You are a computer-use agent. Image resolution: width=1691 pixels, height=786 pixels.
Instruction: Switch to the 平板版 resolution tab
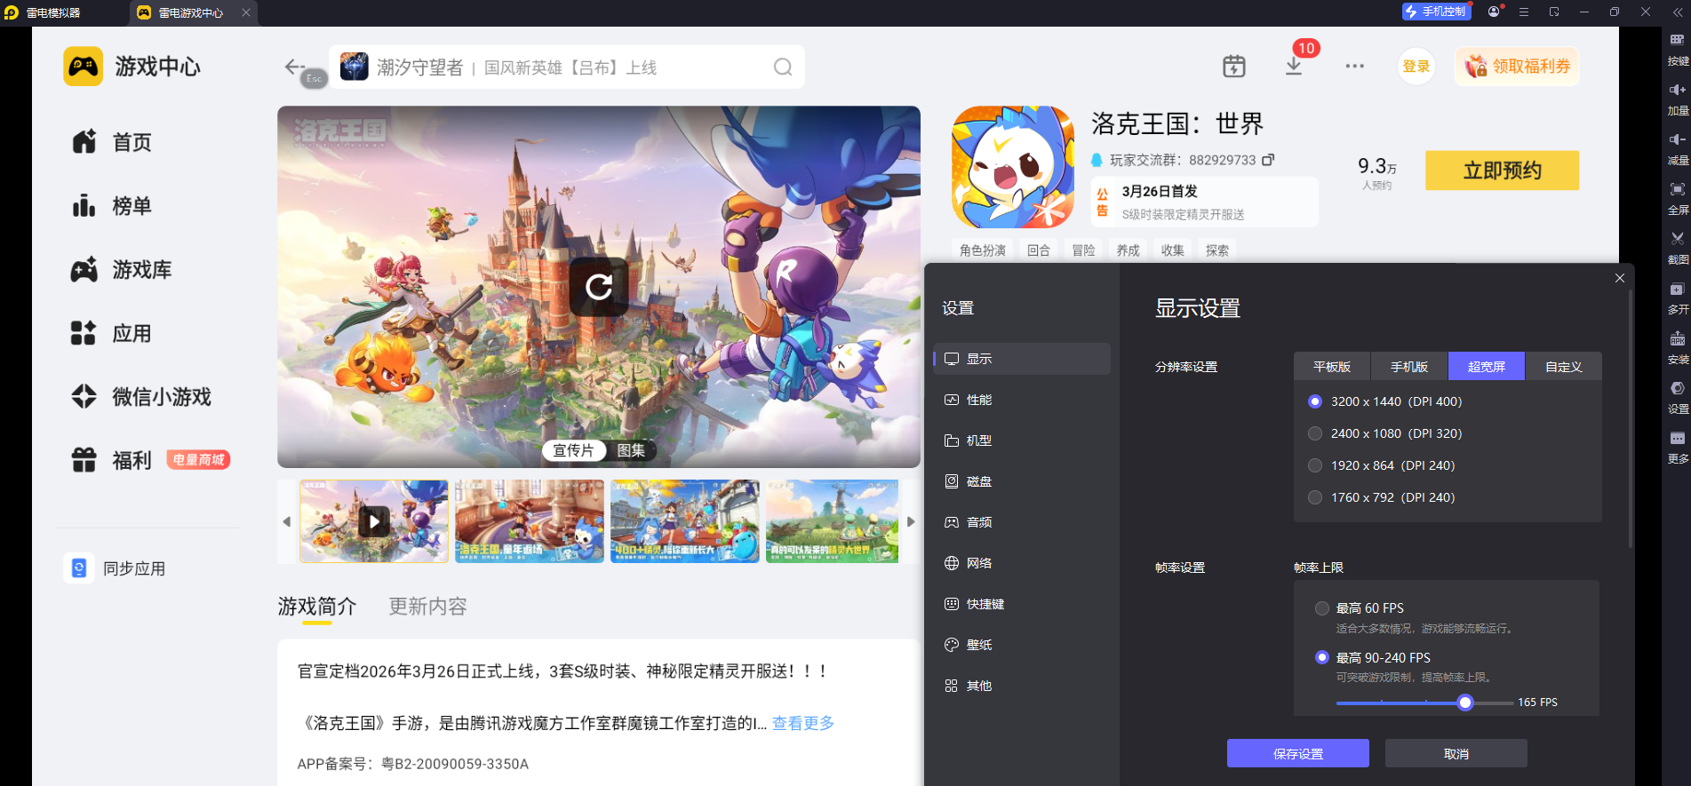coord(1332,367)
